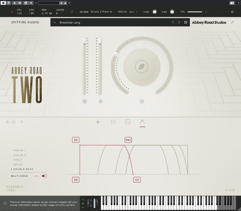The height and width of the screenshot is (211, 241).
Task: Open the dropdown arrow next to the camera icon
Action: tap(238, 3)
